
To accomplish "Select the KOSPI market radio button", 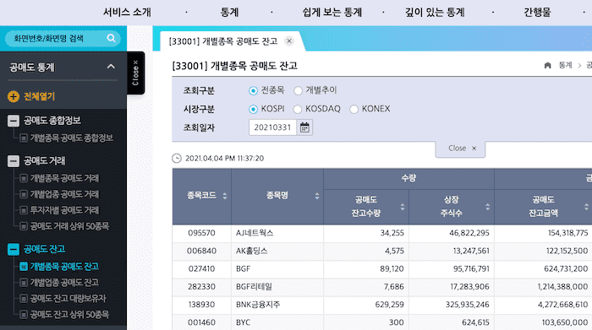I will 253,109.
